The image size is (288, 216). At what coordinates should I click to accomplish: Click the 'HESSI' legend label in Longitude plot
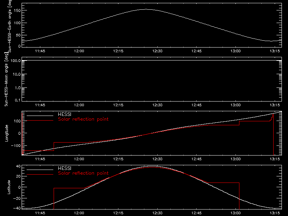(64, 114)
